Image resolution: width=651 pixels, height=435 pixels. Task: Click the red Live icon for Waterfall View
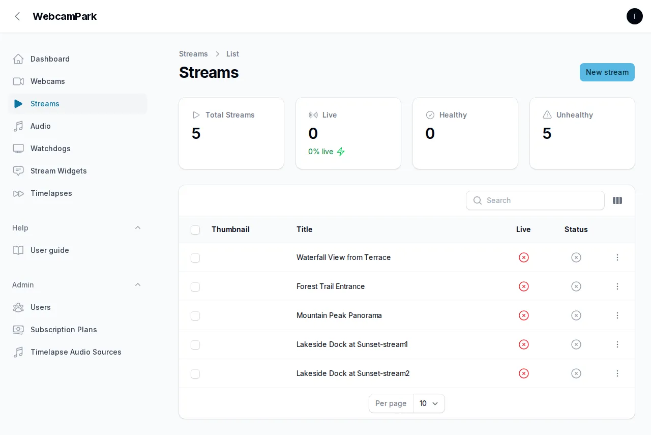tap(524, 257)
